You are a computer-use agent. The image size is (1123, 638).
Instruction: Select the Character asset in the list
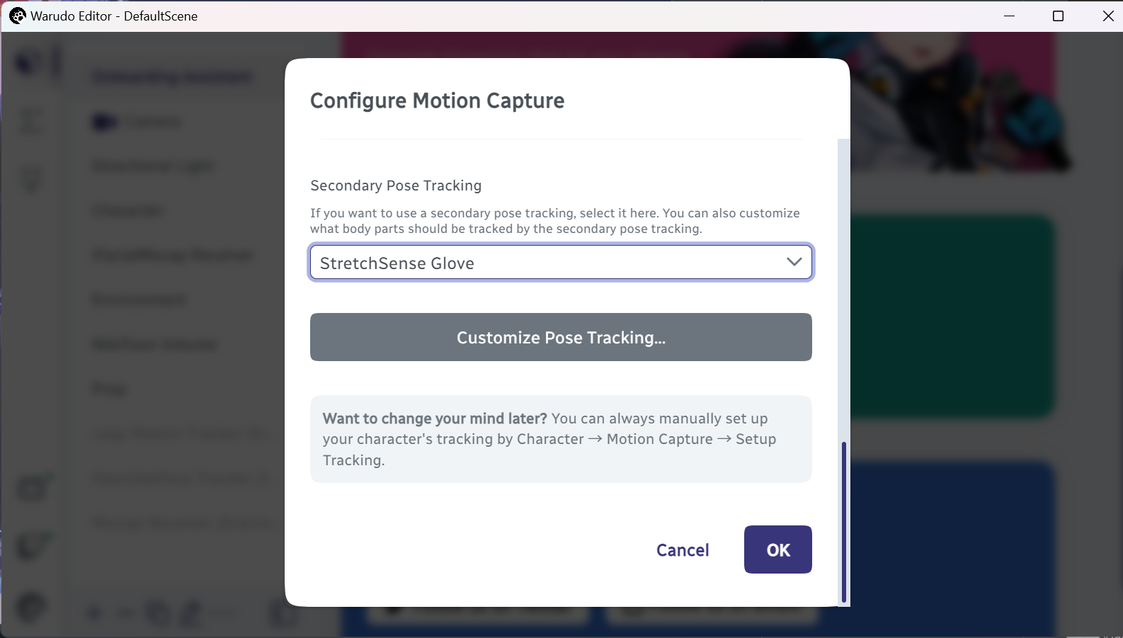click(x=128, y=211)
